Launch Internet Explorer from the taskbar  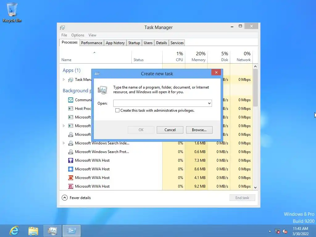coord(14,231)
